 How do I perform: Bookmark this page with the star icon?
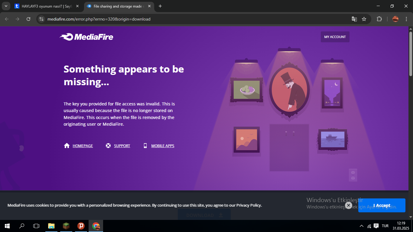pyautogui.click(x=364, y=19)
